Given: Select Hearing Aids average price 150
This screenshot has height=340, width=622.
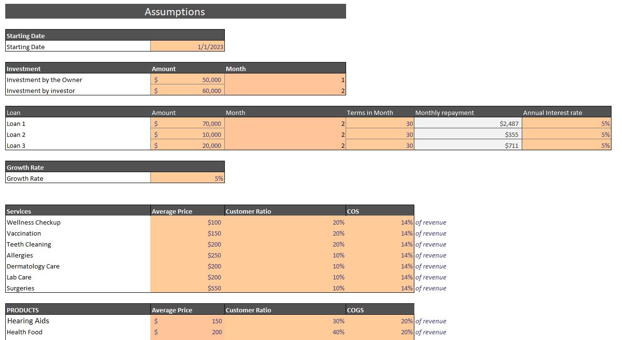Looking at the screenshot, I should (187, 321).
